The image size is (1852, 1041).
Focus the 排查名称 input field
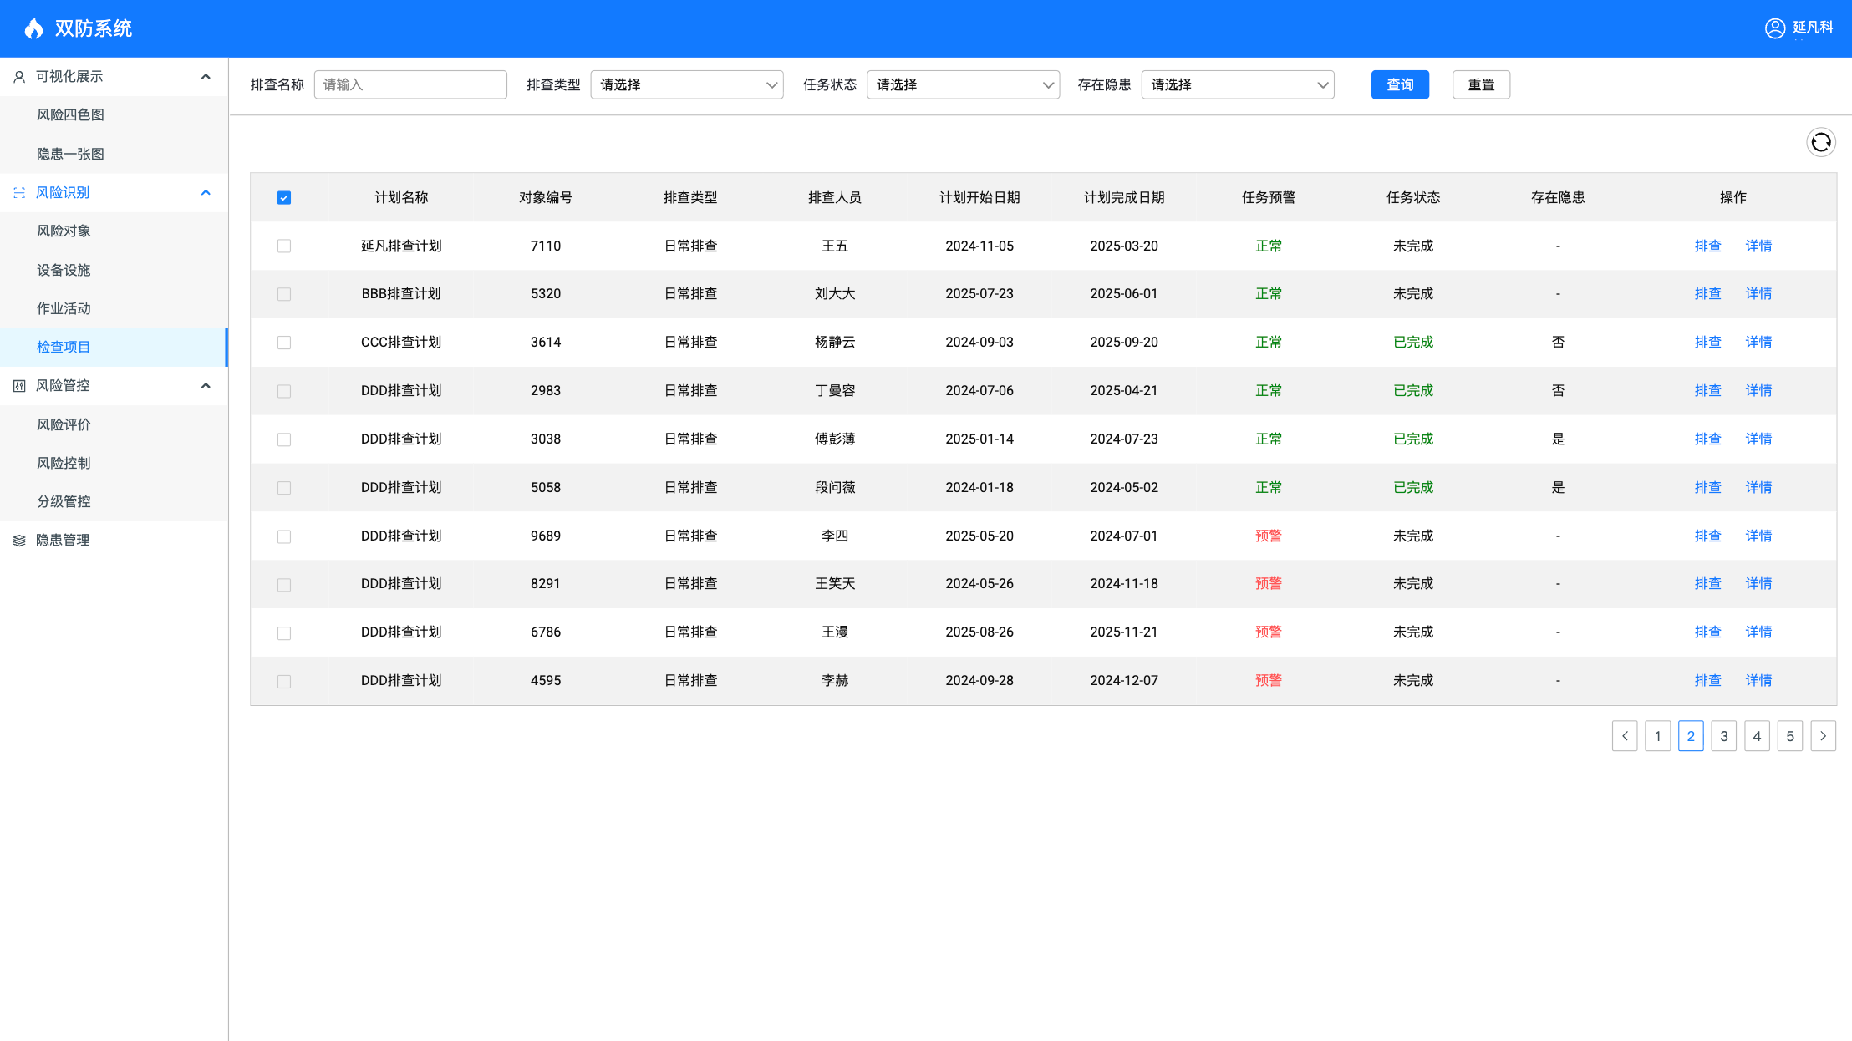coord(410,85)
